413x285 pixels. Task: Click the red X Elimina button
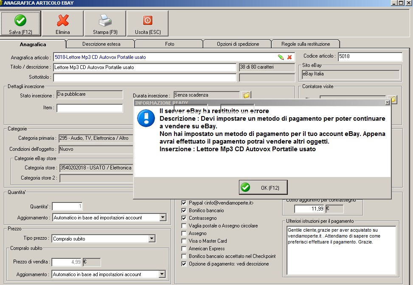[x=63, y=23]
